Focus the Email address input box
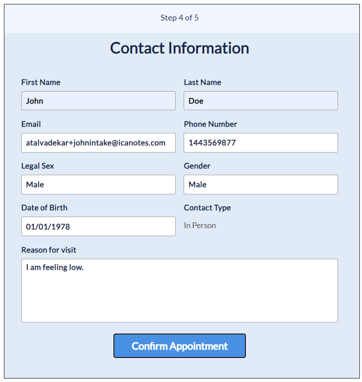 [98, 143]
